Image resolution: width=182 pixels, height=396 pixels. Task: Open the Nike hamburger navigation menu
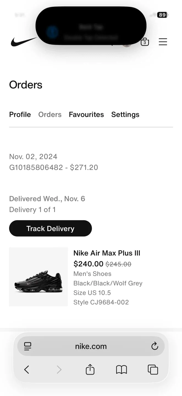tap(163, 42)
